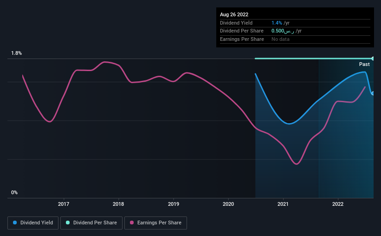Click the 2022 axis label
381x236 pixels.
[338, 204]
